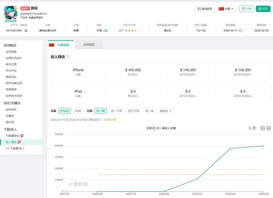Click the green caption under the app icon
The width and height of the screenshot is (273, 198).
pyautogui.click(x=11, y=21)
